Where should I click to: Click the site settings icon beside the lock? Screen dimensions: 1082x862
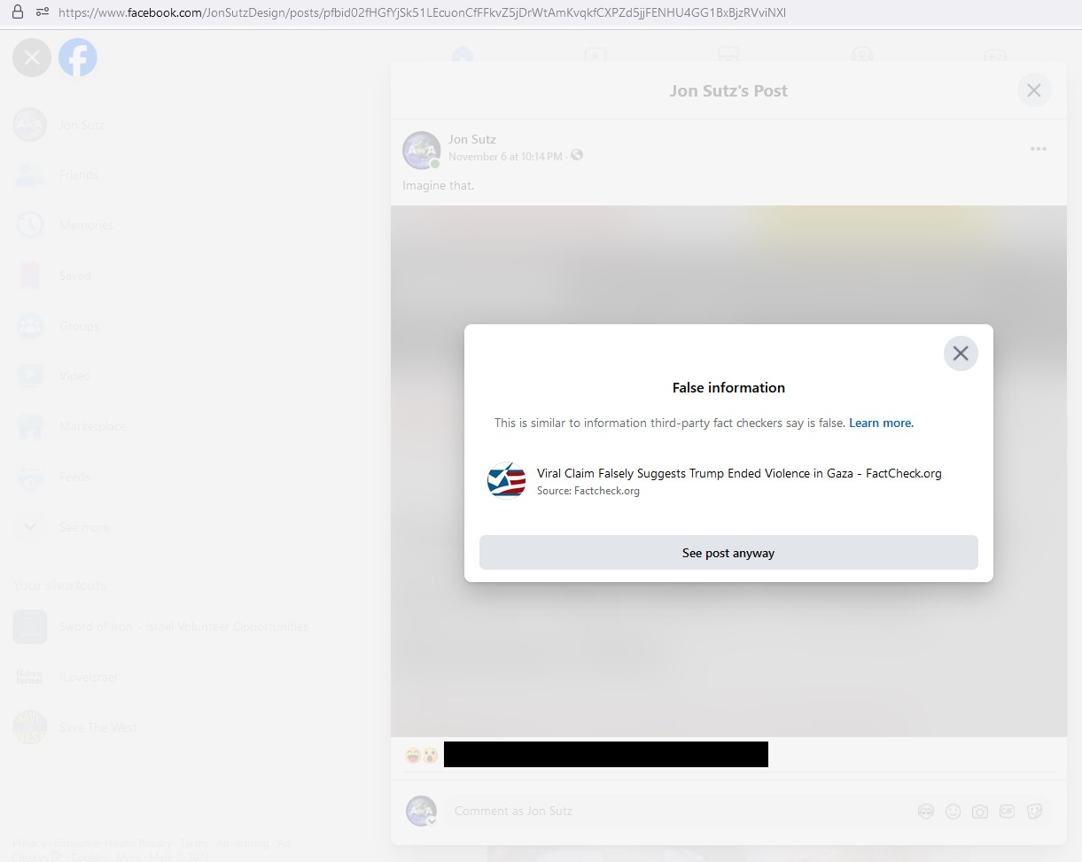tap(42, 12)
